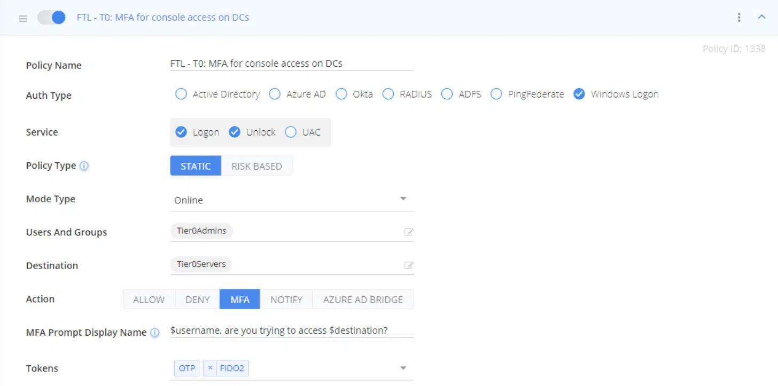The image size is (778, 386).
Task: Open the Mode Type dropdown
Action: point(403,199)
